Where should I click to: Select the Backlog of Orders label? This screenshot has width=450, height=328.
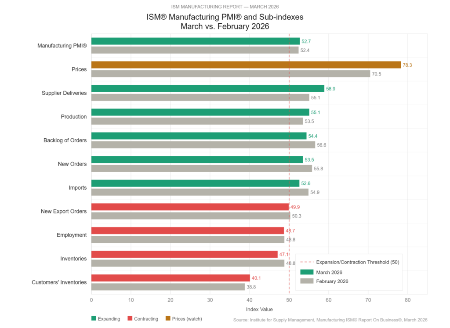click(65, 141)
